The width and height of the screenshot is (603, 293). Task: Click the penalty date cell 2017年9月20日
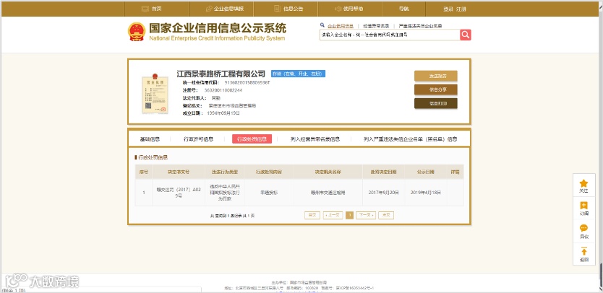point(383,193)
